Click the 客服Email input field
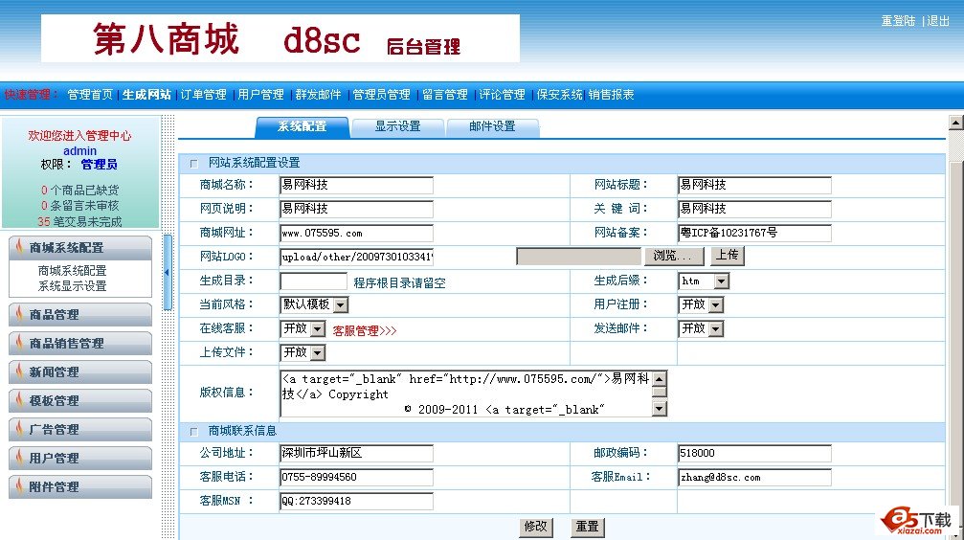 coord(754,477)
